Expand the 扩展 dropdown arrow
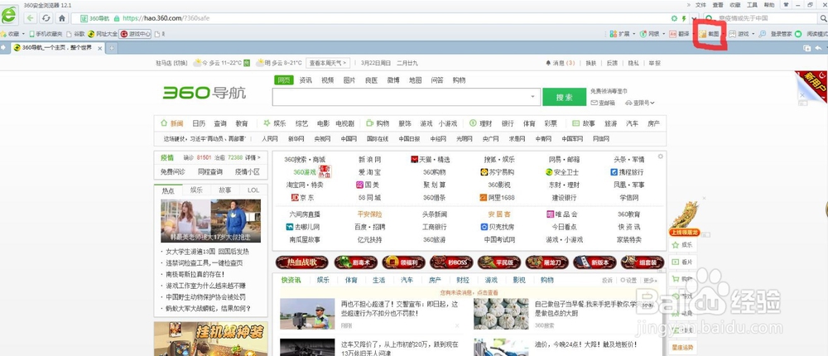The height and width of the screenshot is (356, 828). [x=633, y=34]
